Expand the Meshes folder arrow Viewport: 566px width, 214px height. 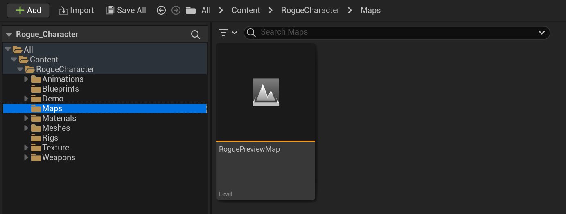pyautogui.click(x=26, y=128)
